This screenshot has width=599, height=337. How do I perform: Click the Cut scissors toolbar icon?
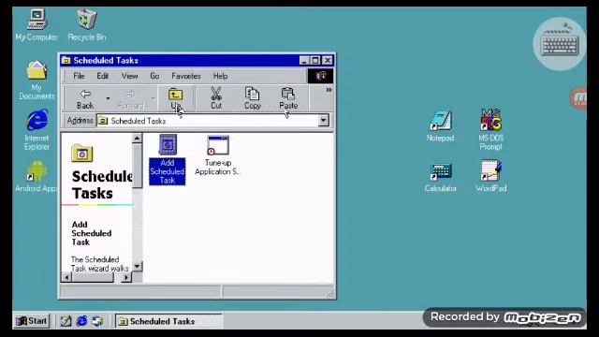pos(216,99)
